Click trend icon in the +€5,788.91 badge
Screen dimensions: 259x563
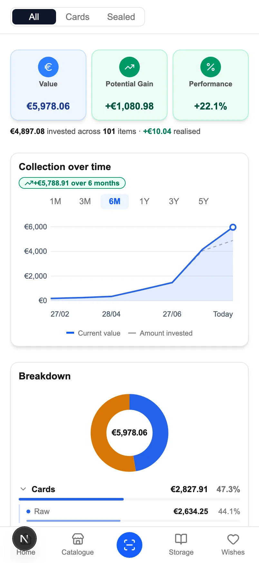[29, 183]
